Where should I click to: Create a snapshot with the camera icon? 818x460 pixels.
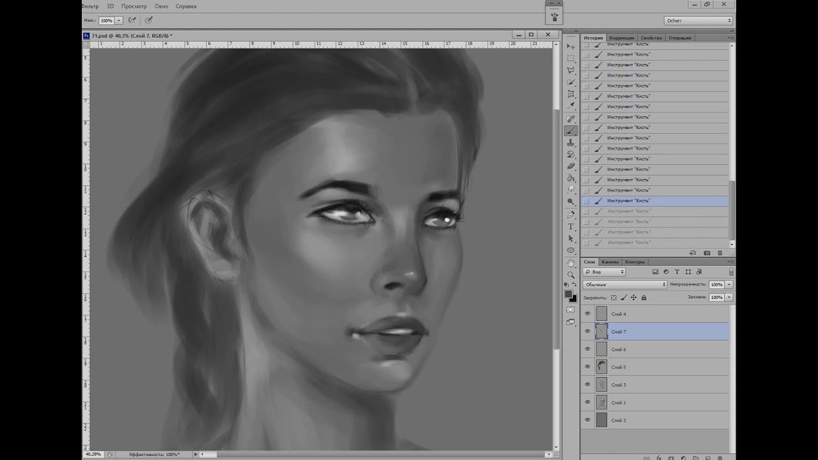pyautogui.click(x=707, y=253)
